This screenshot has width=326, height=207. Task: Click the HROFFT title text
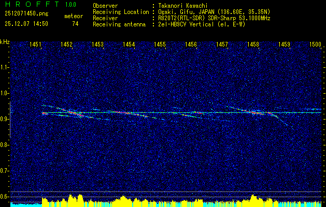coord(32,4)
